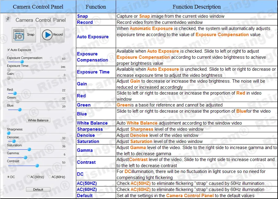This screenshot has width=278, height=199.
Task: Toggle the Auto Exposure checkbox
Action: 8,50
